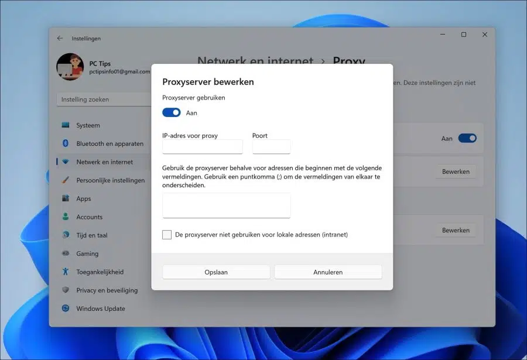Viewport: 527px width, 360px height.
Task: Click the PC Tips account name
Action: click(x=100, y=63)
